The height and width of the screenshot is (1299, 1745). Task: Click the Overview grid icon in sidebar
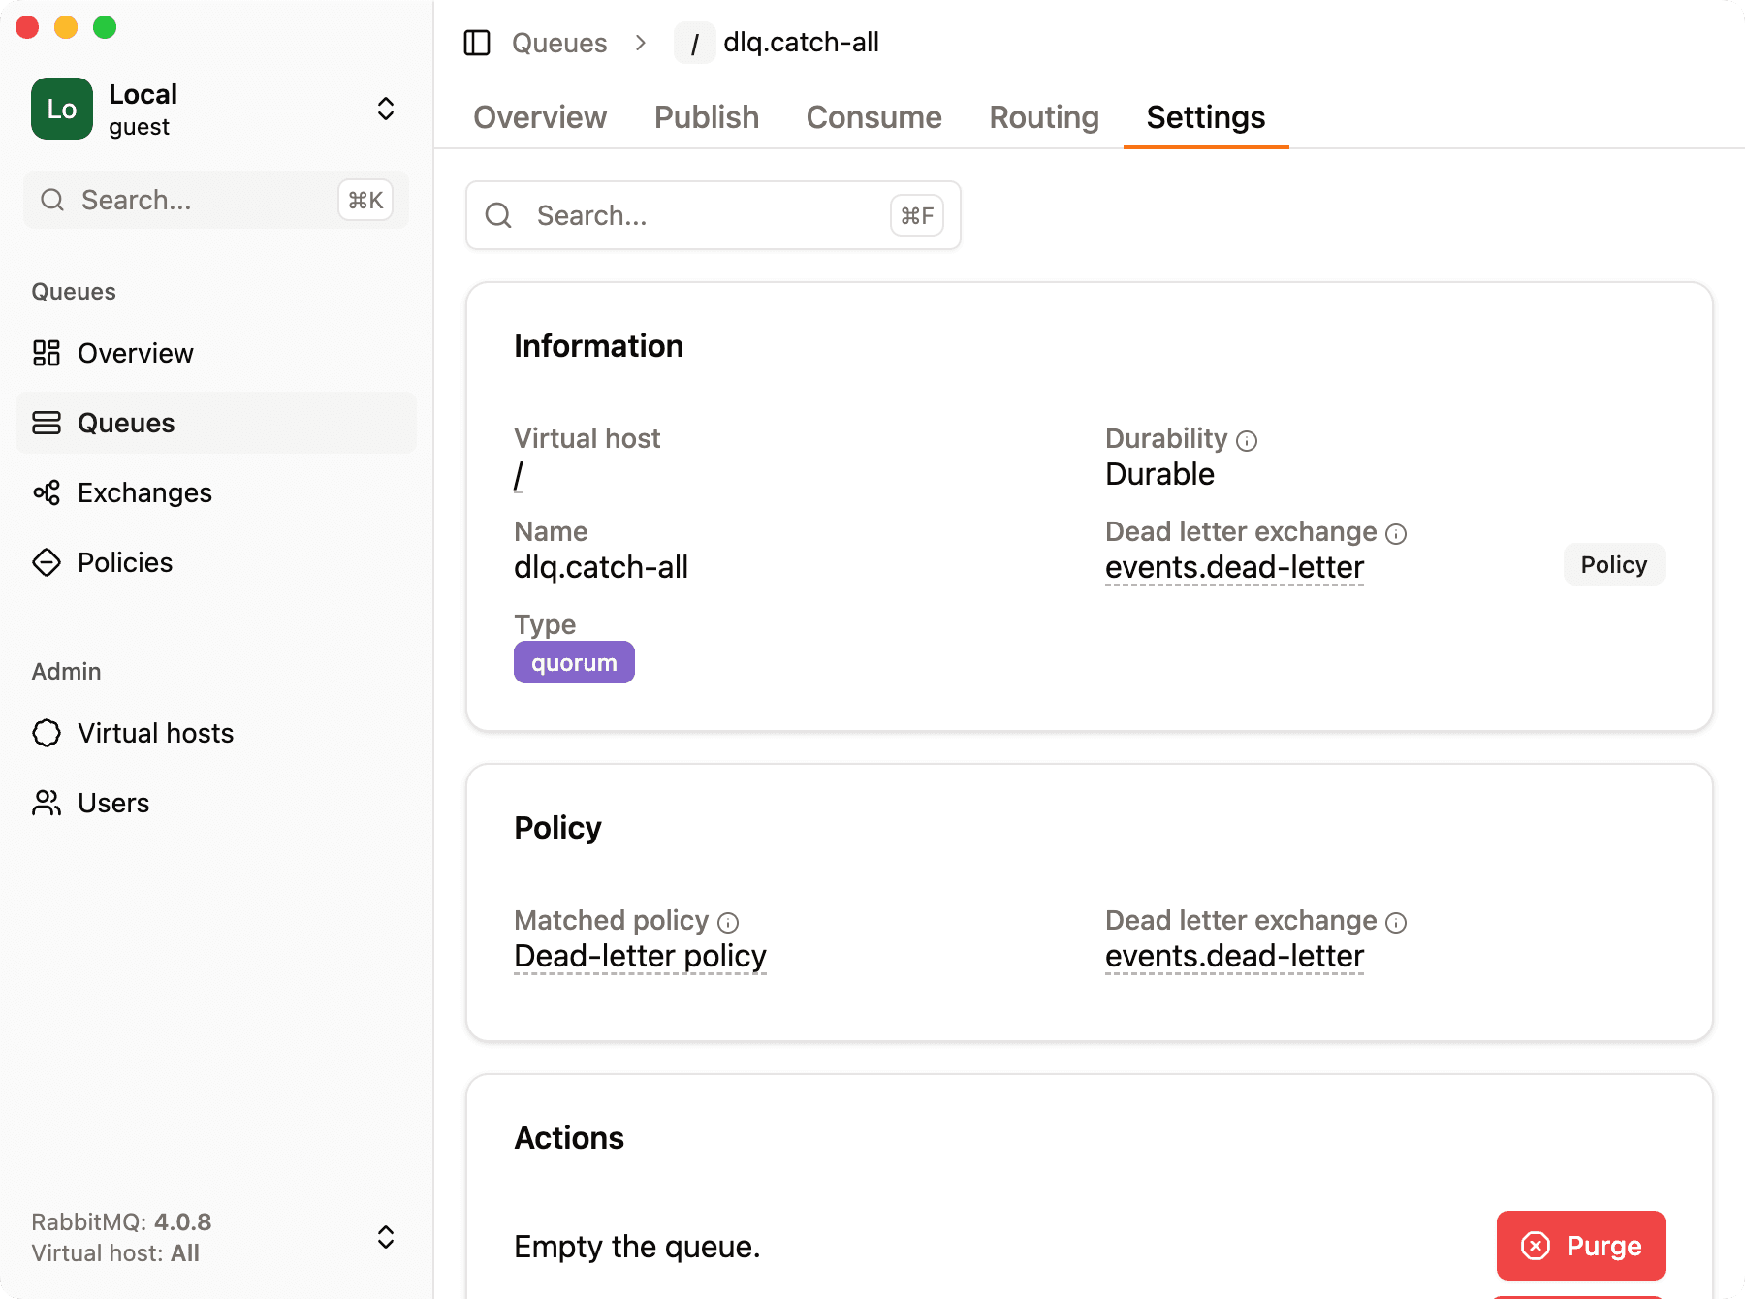[46, 353]
